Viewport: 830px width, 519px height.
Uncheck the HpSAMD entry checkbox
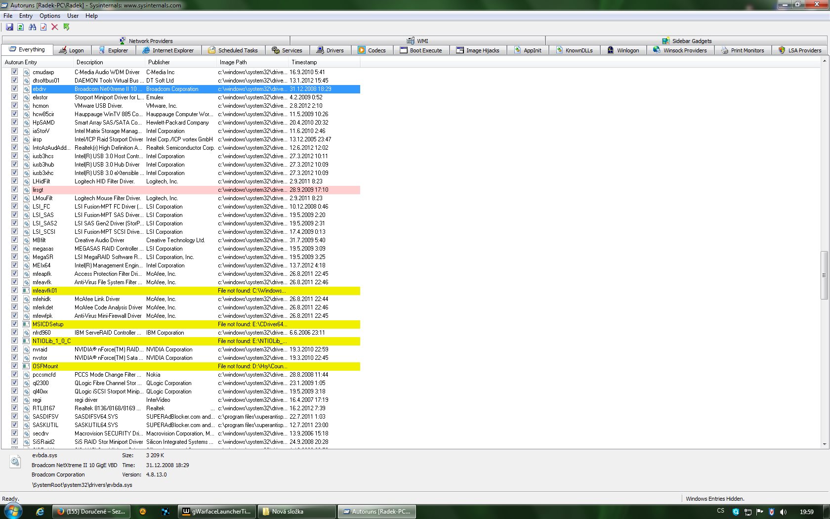[14, 122]
